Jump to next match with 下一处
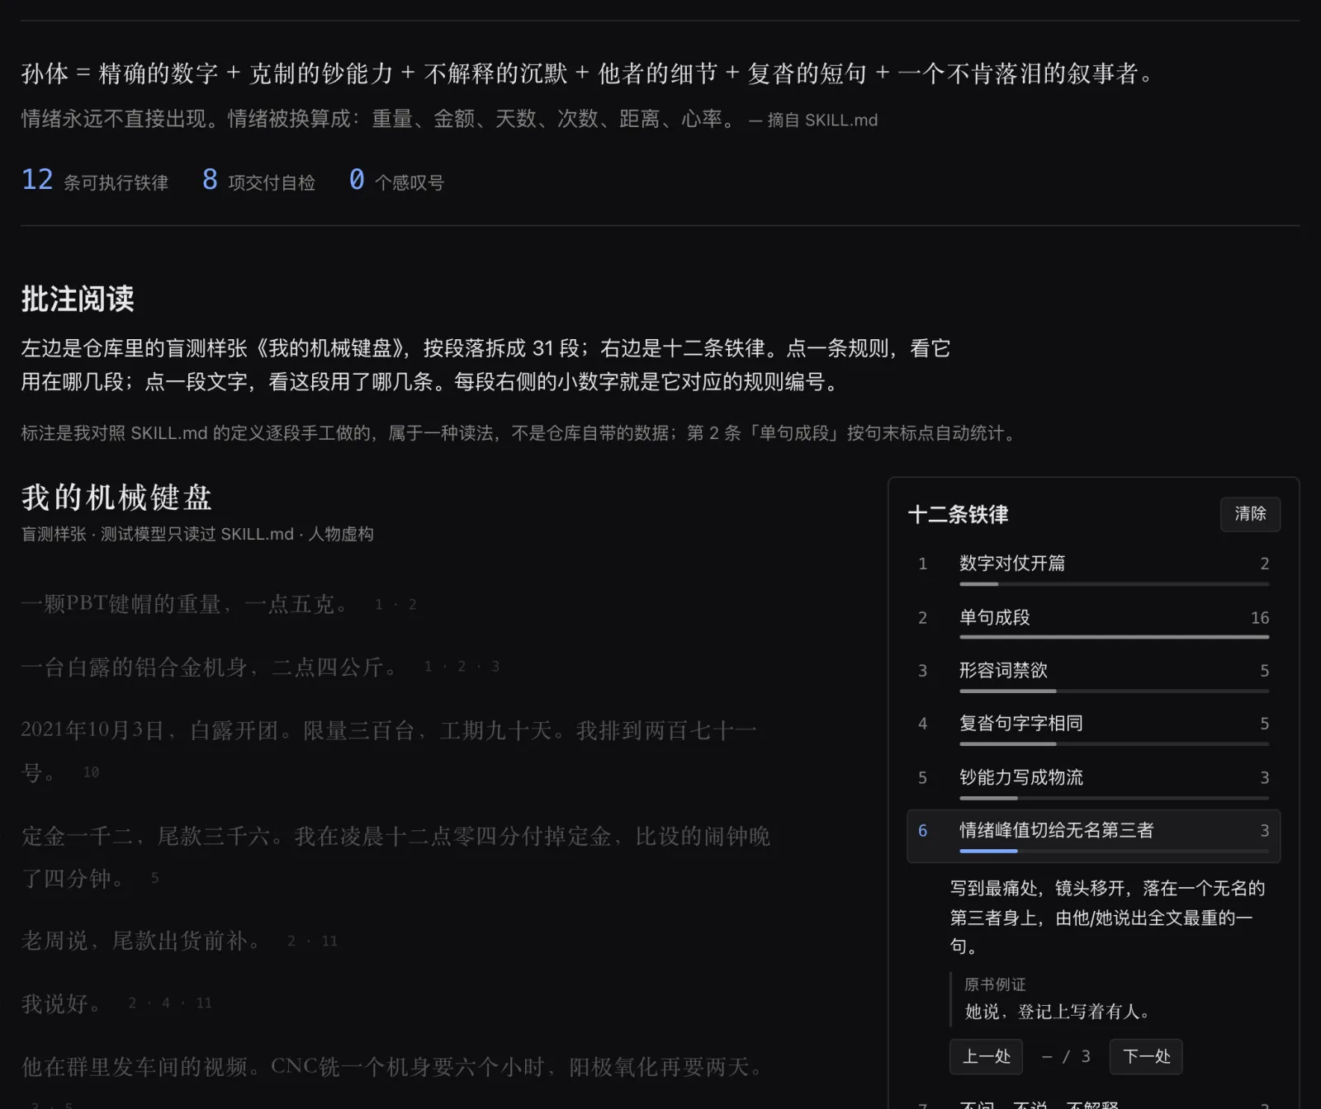The image size is (1321, 1109). 1146,1056
